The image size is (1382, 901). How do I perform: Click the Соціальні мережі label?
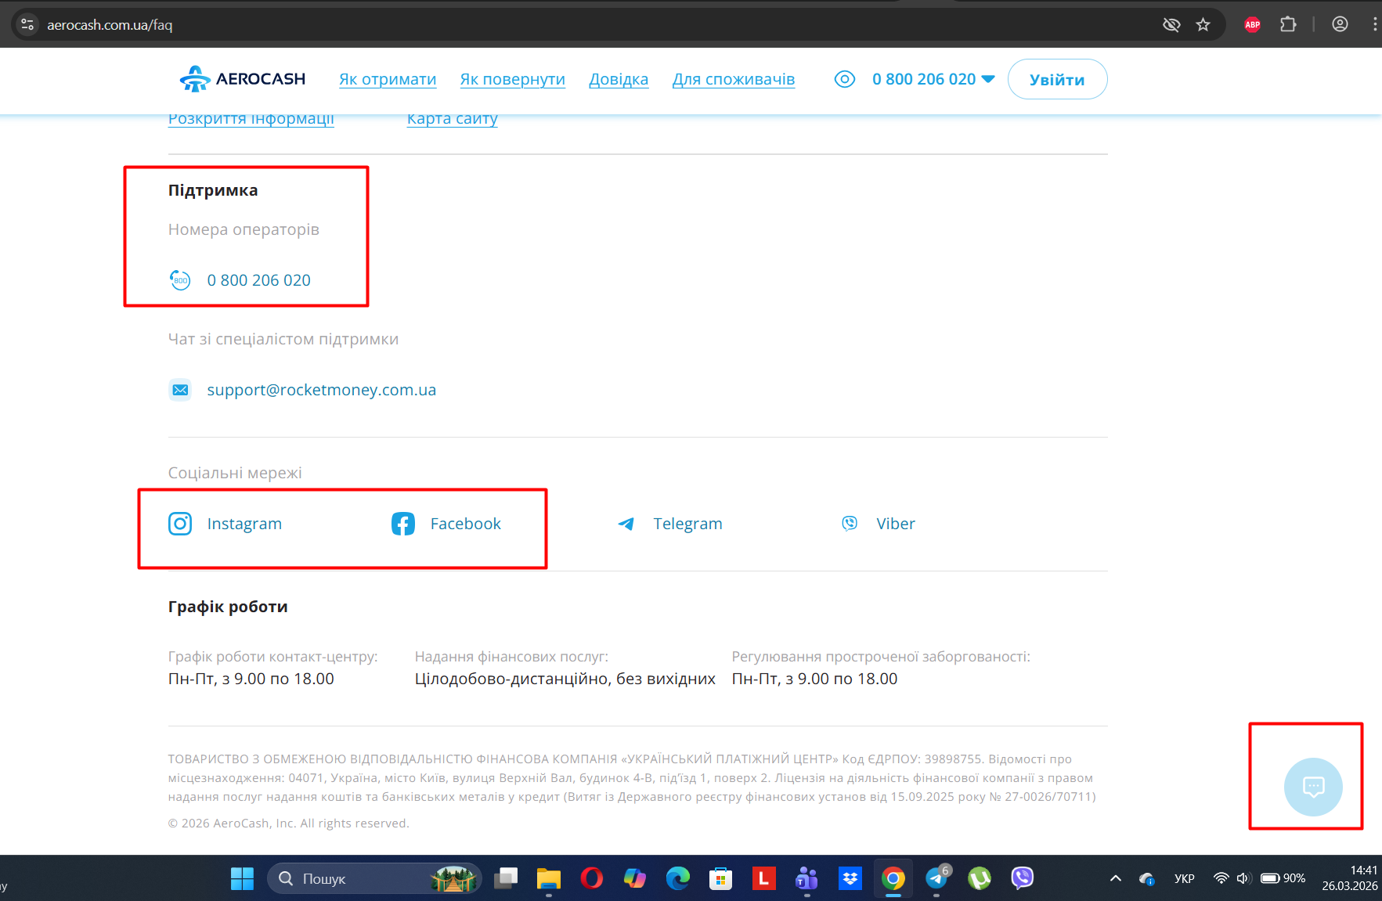pyautogui.click(x=235, y=473)
